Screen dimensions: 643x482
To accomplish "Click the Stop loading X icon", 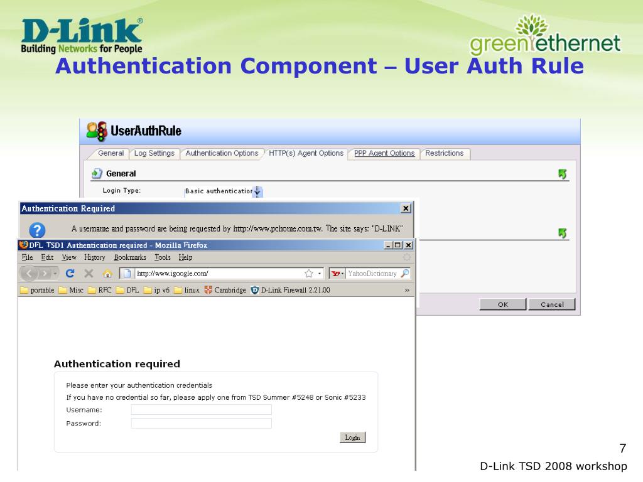I will 89,274.
